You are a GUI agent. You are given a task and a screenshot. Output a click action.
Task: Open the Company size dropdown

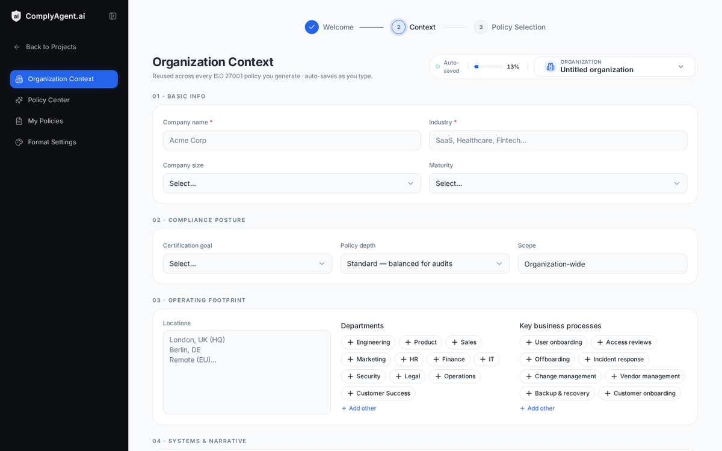[292, 183]
